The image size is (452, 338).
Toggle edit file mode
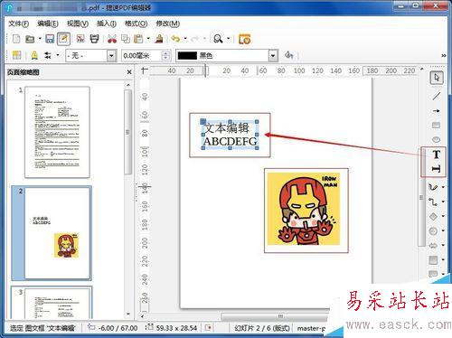pyautogui.click(x=63, y=39)
